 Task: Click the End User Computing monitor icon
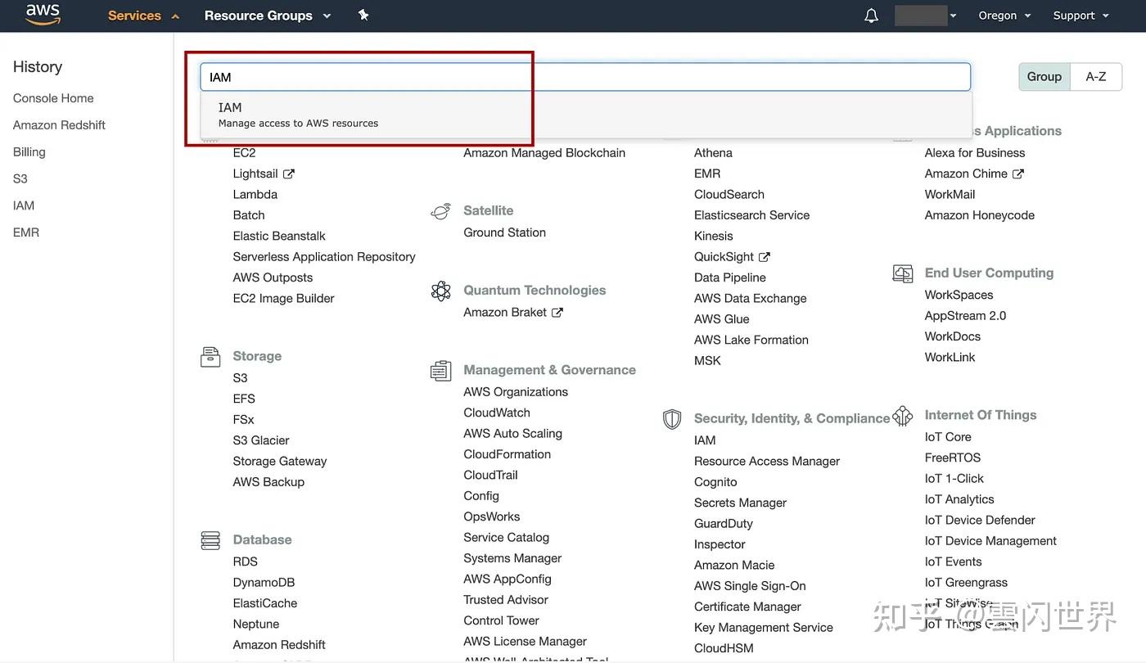pyautogui.click(x=902, y=273)
